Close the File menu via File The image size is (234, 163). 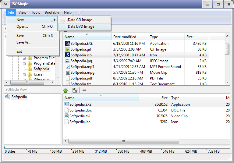coord(11,12)
